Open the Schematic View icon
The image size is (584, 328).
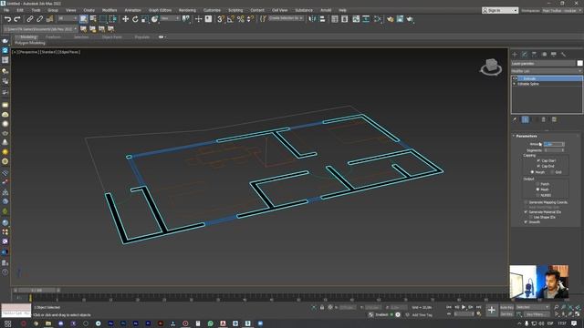click(366, 18)
